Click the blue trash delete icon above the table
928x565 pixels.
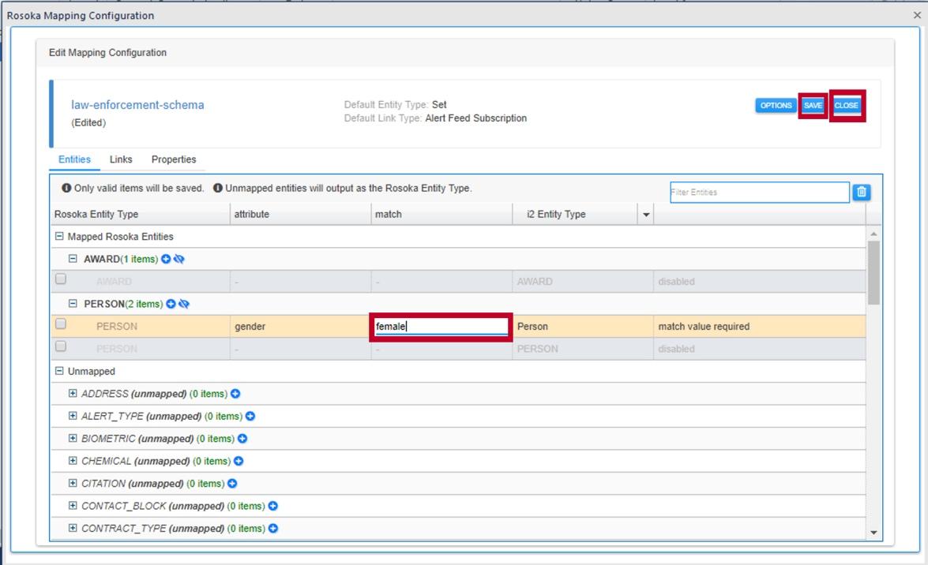point(860,192)
